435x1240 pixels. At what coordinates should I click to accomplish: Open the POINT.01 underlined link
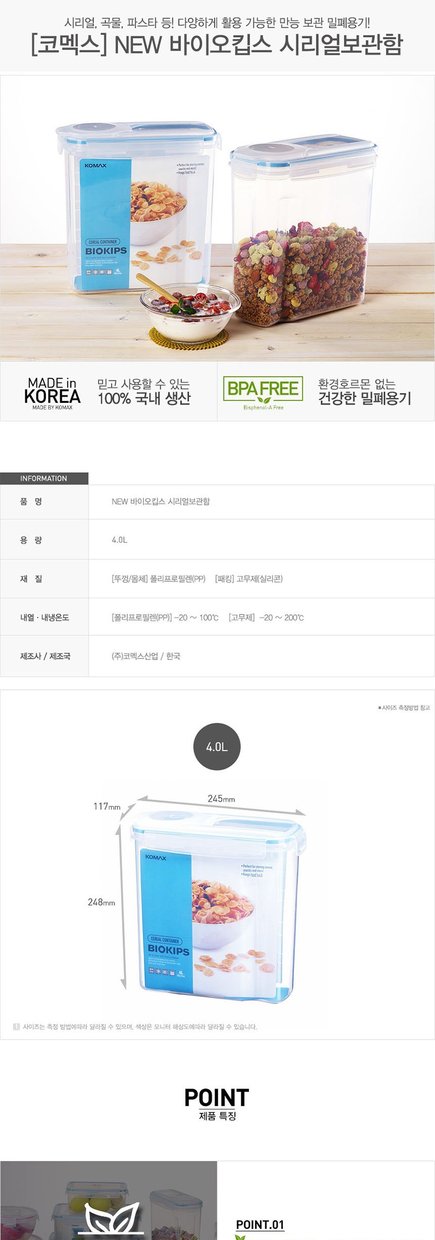click(260, 1224)
